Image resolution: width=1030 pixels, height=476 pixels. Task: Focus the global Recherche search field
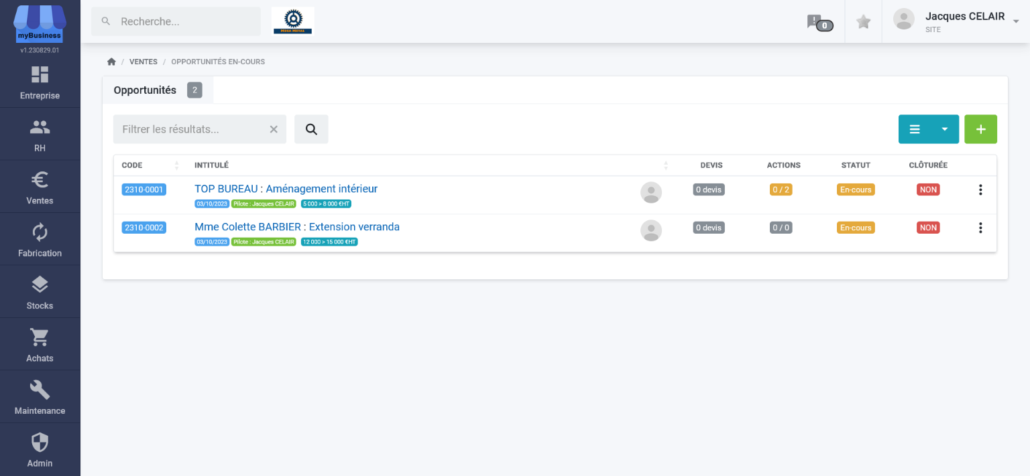tap(176, 21)
